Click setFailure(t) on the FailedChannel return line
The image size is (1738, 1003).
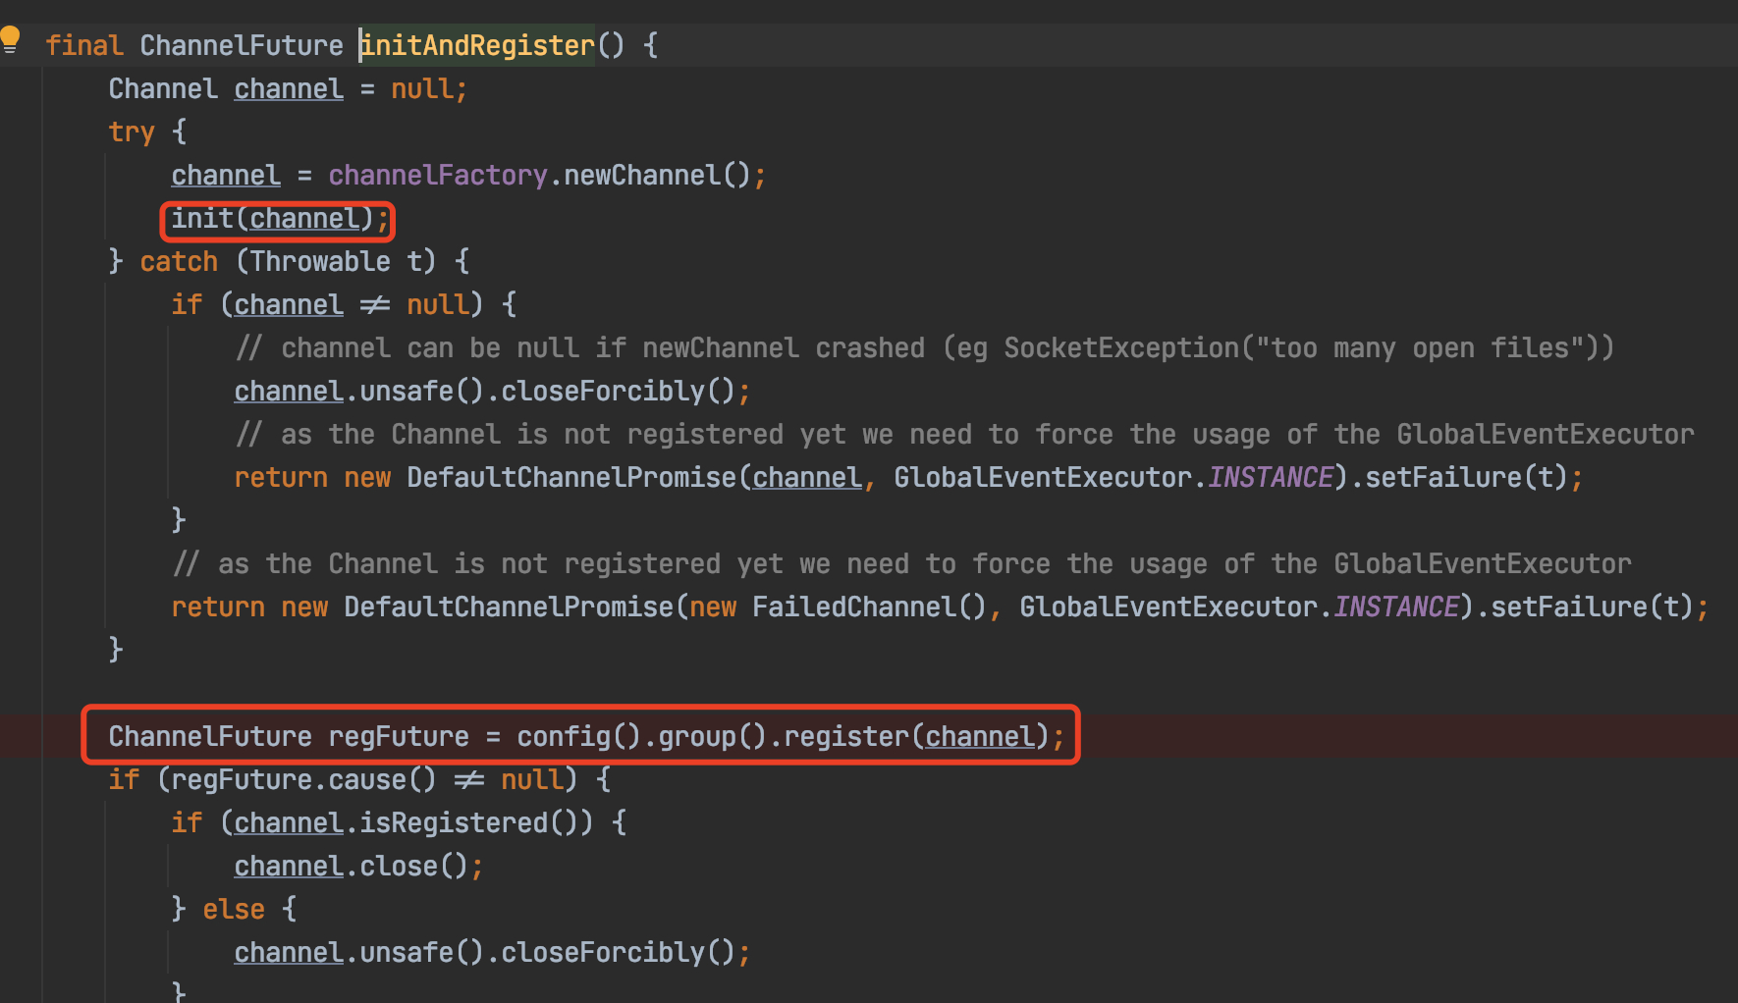coord(1592,607)
